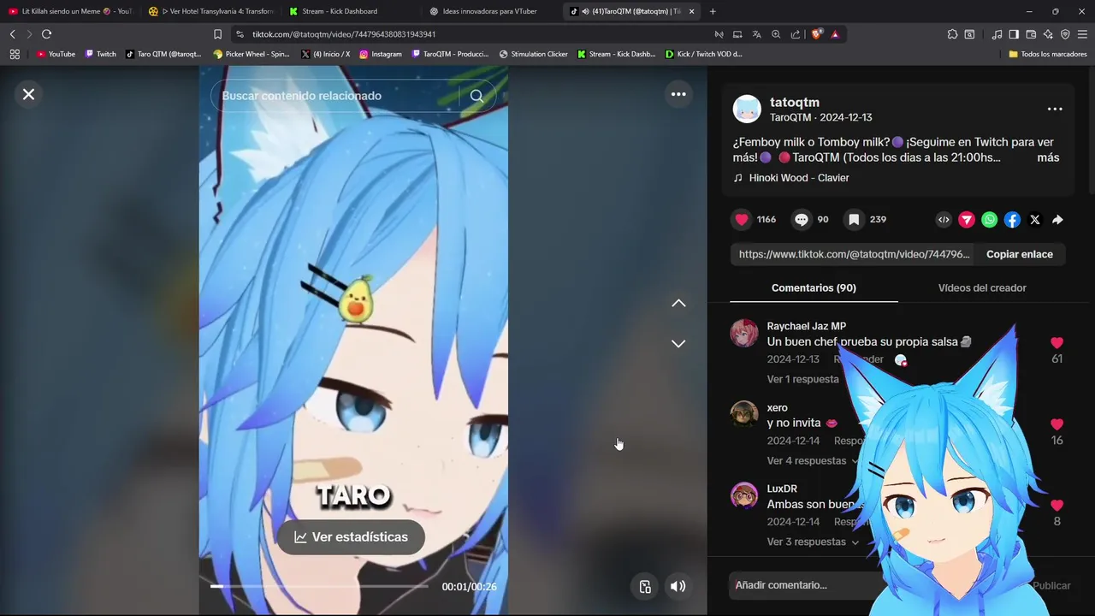
Task: Go to next video with down chevron
Action: (x=678, y=343)
